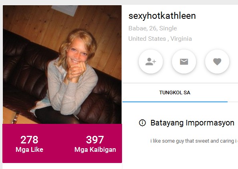Select the sexyhotkathleen username heading

click(162, 16)
